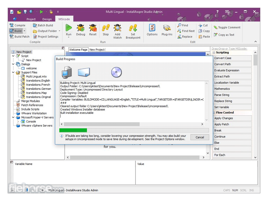Click Add Watch
The width and height of the screenshot is (268, 201).
pos(117,31)
